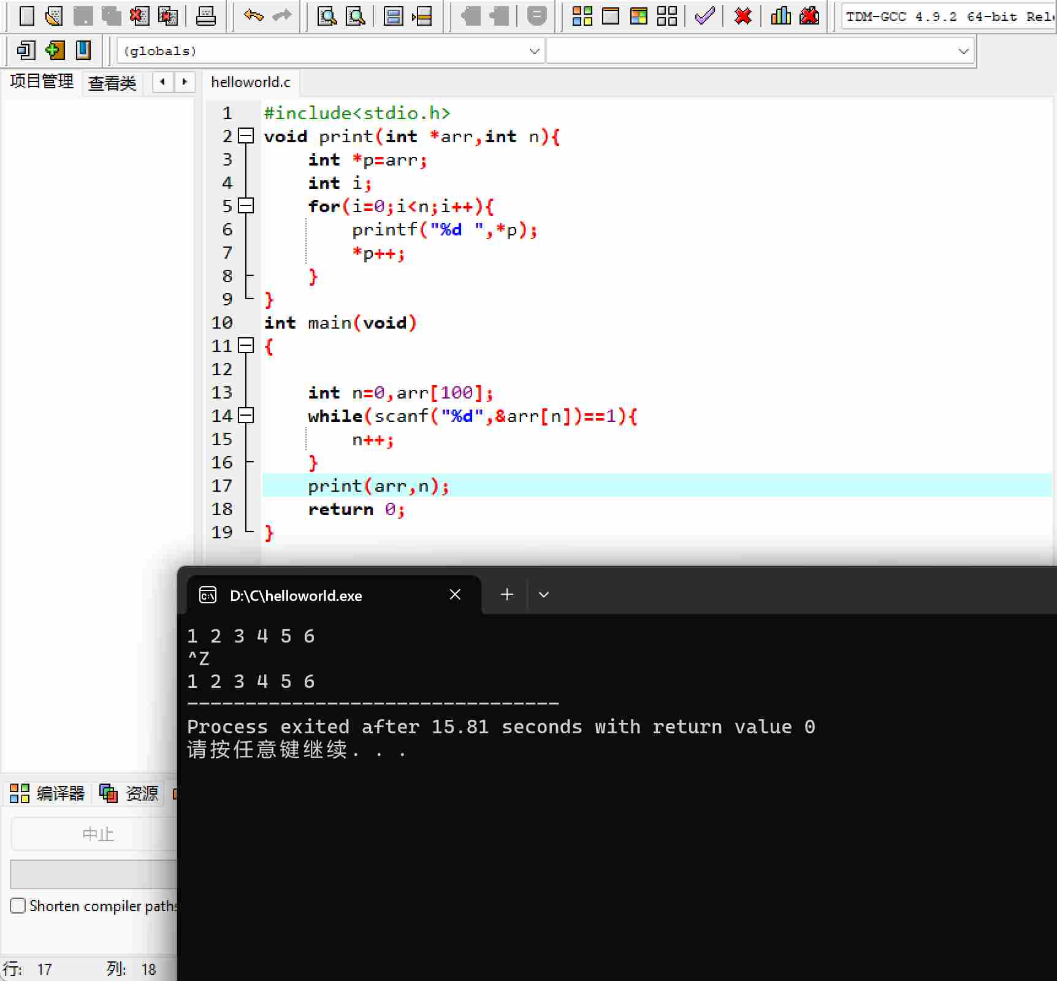The height and width of the screenshot is (981, 1057).
Task: Click the Close file icon
Action: pos(139,15)
